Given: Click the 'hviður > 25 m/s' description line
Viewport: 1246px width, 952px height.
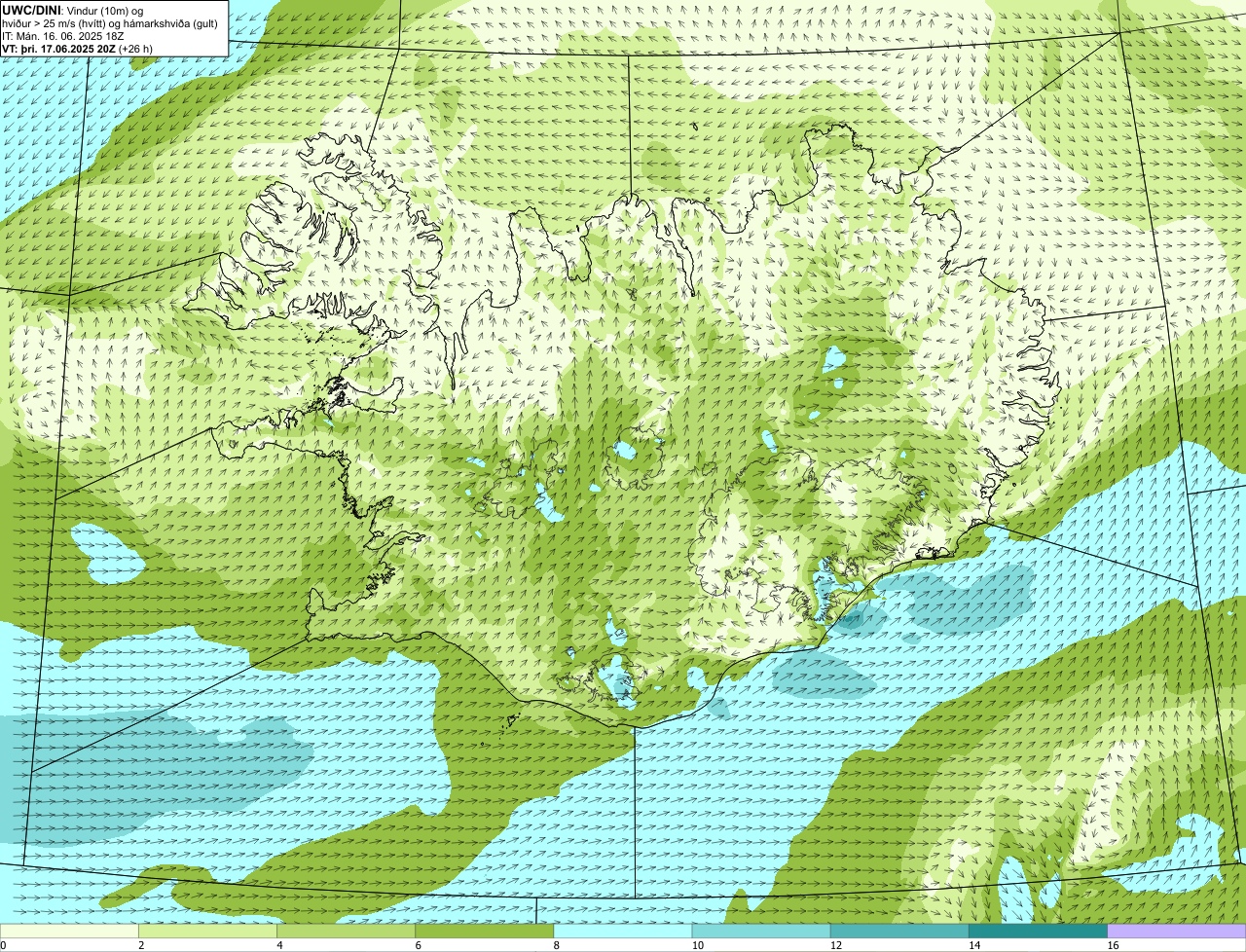Looking at the screenshot, I should click(x=110, y=23).
